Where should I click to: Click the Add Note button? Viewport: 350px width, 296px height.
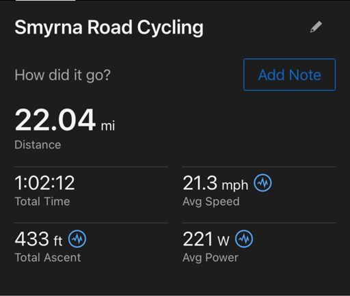point(290,75)
